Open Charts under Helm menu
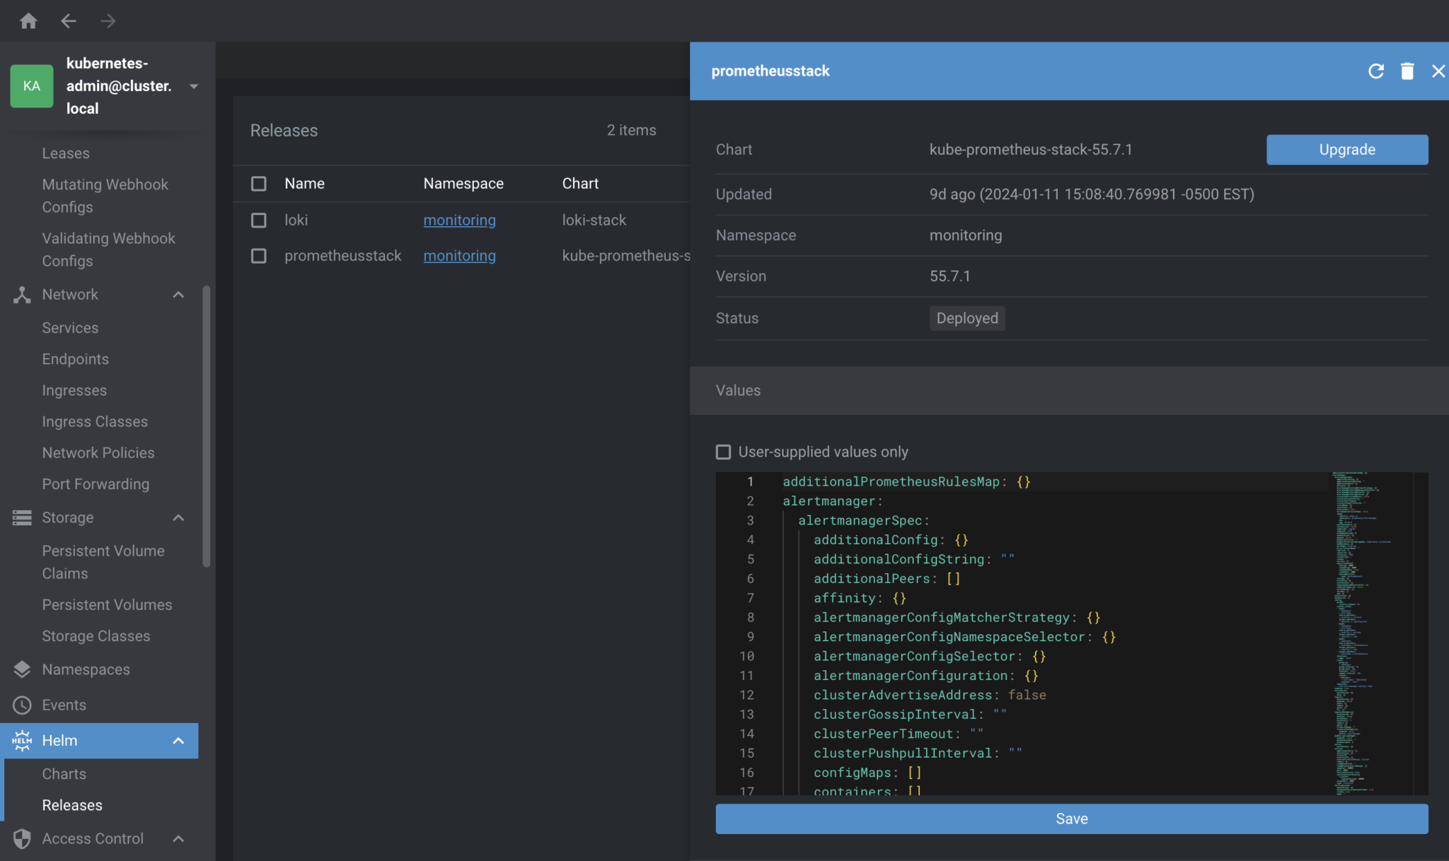The width and height of the screenshot is (1449, 861). coord(64,773)
